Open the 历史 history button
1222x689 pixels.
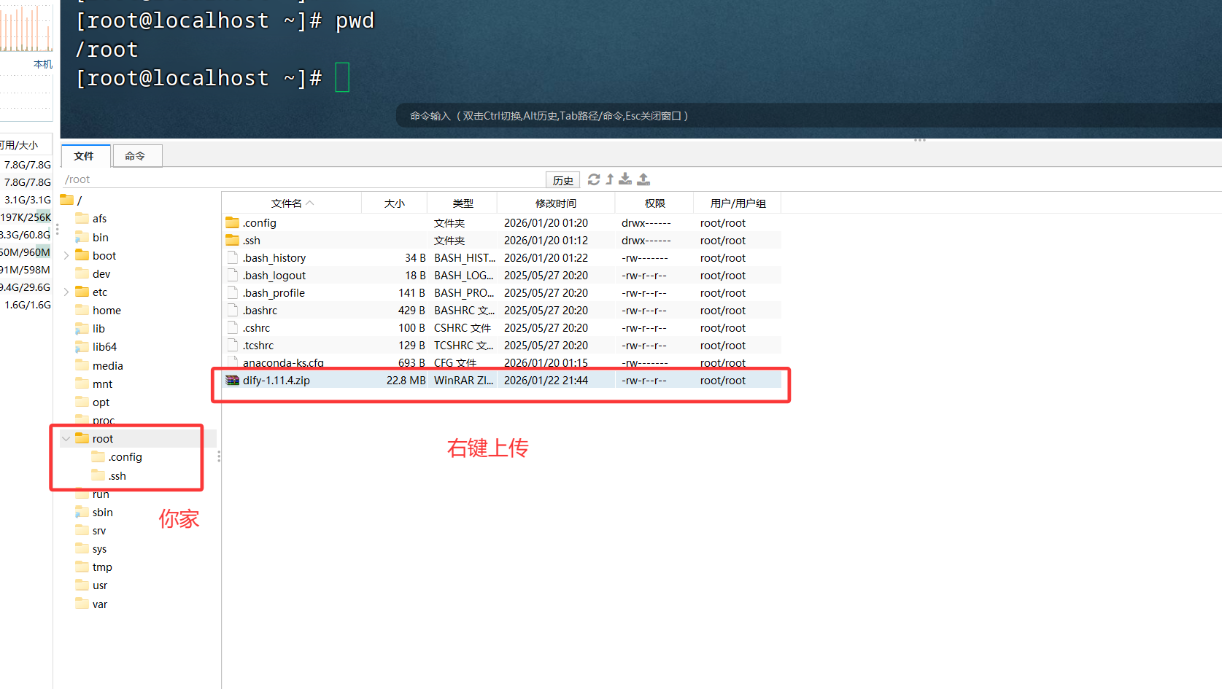562,180
